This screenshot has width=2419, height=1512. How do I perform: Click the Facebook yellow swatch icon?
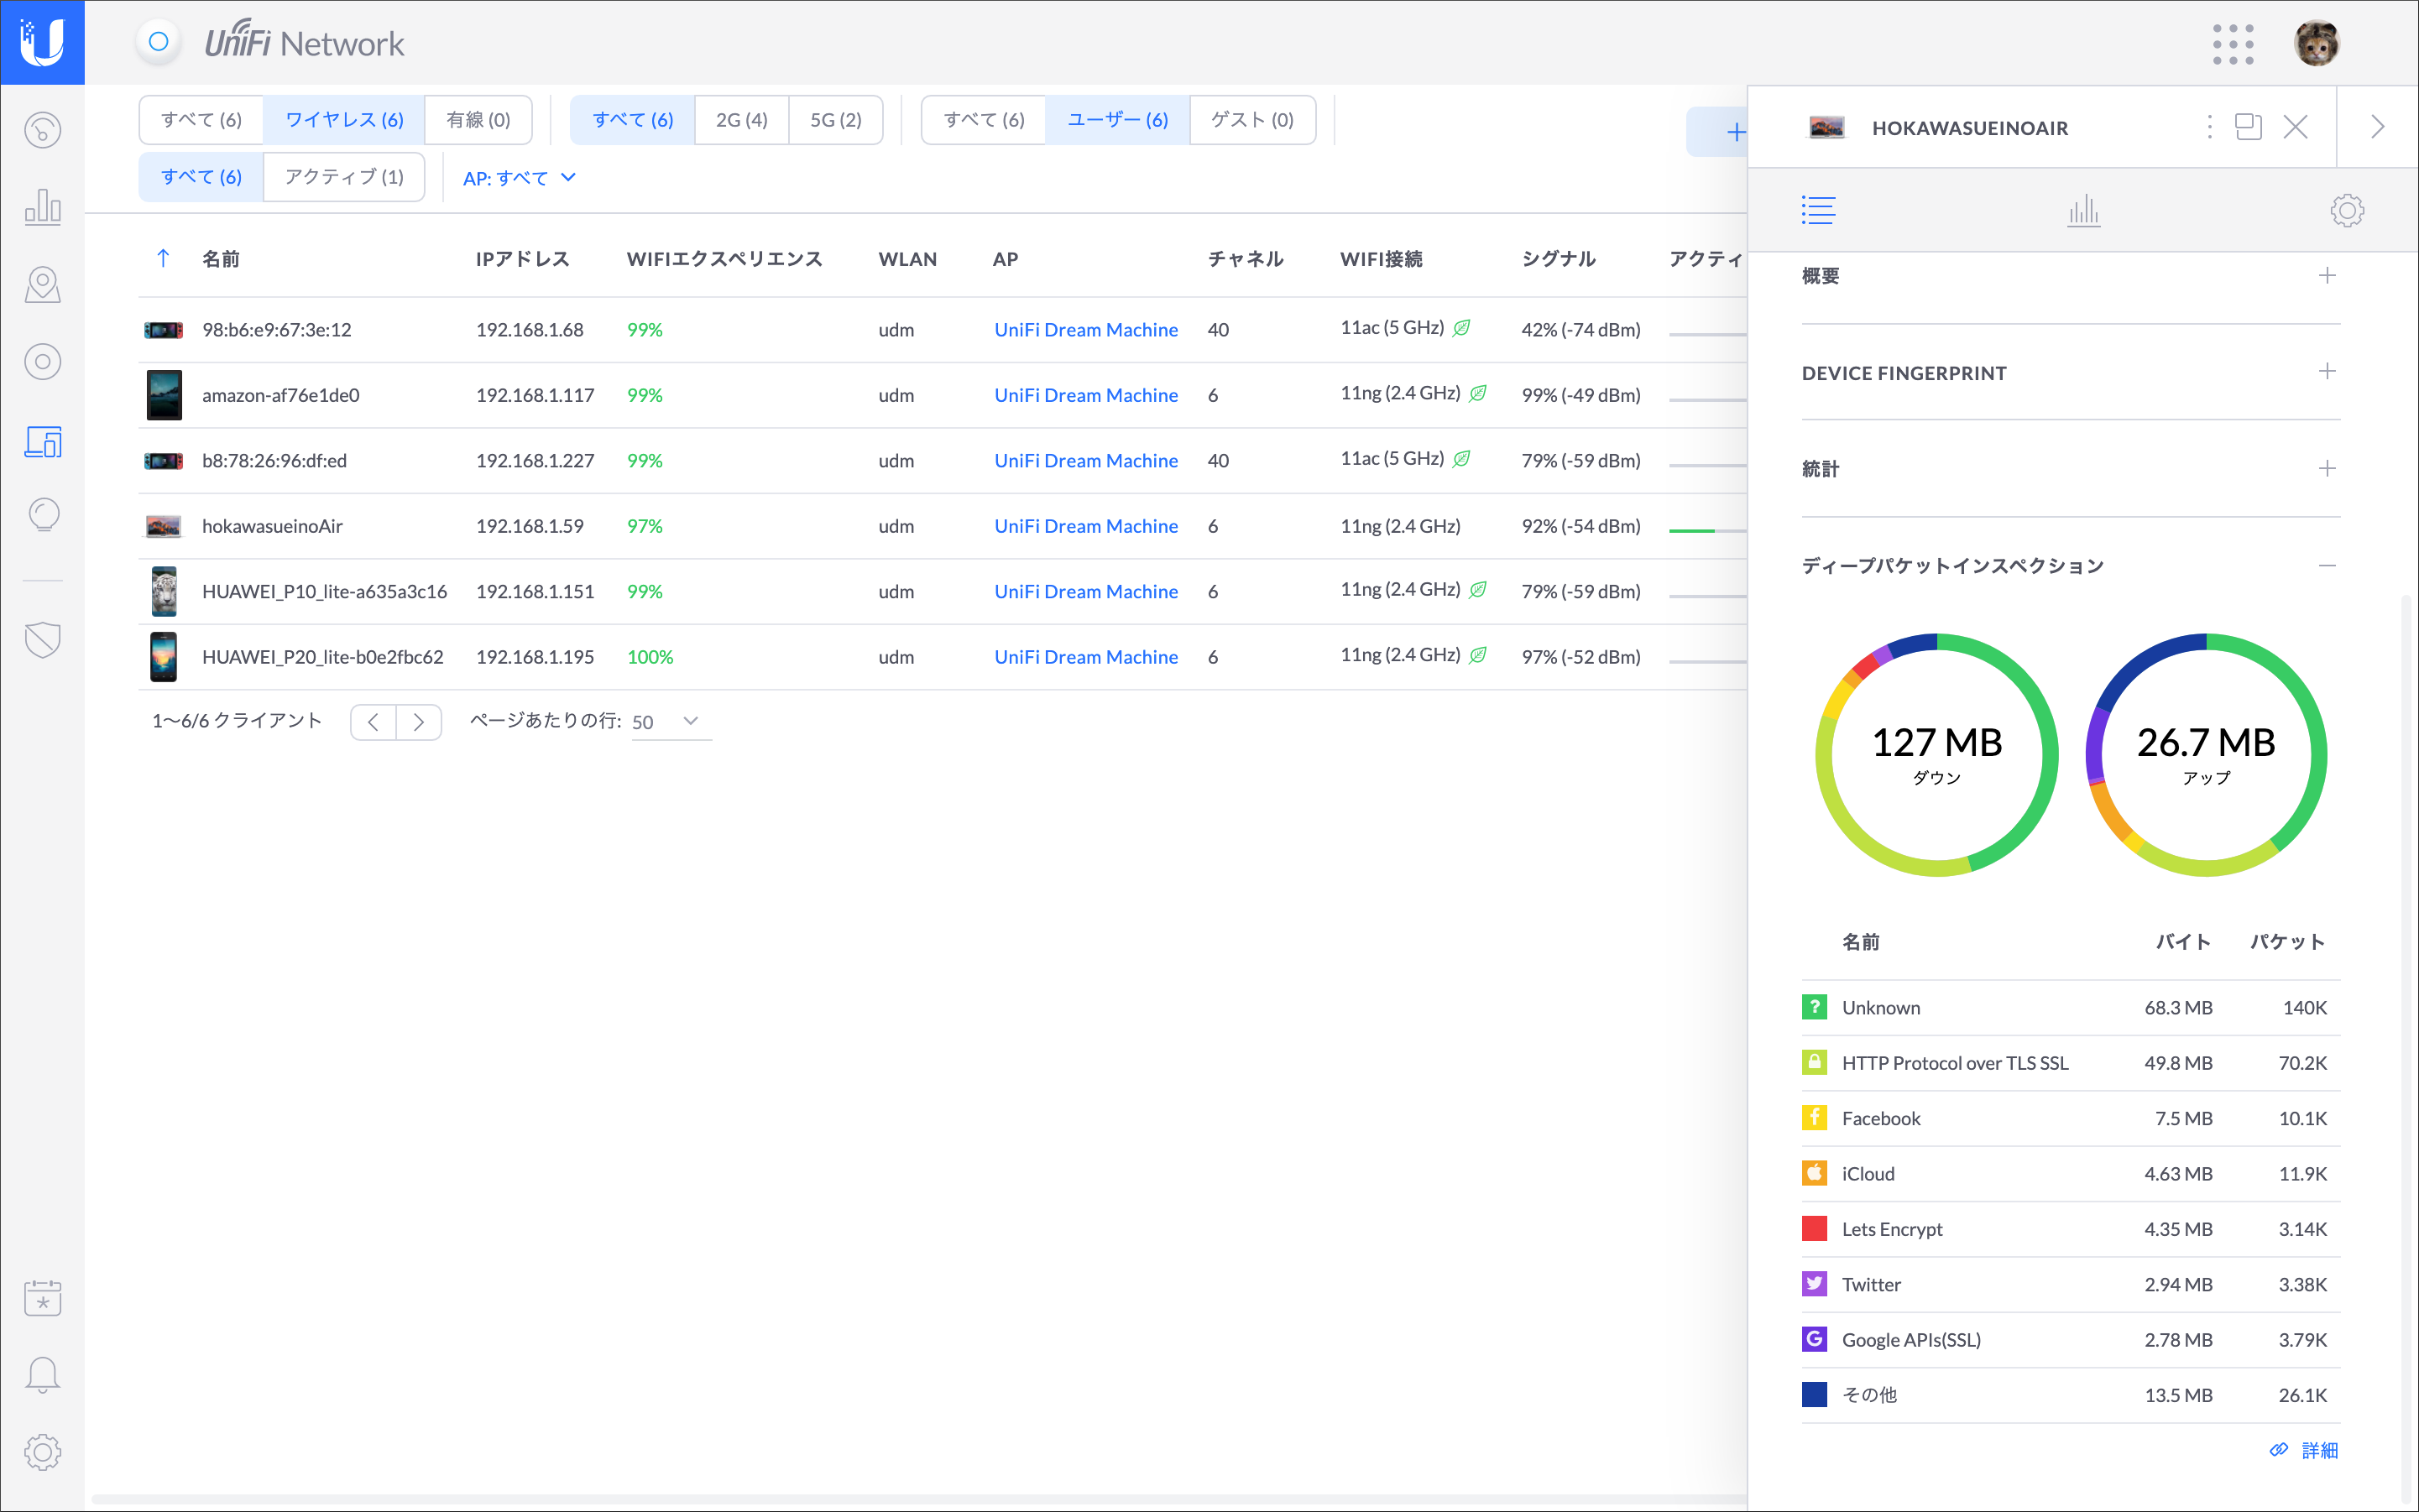point(1814,1118)
